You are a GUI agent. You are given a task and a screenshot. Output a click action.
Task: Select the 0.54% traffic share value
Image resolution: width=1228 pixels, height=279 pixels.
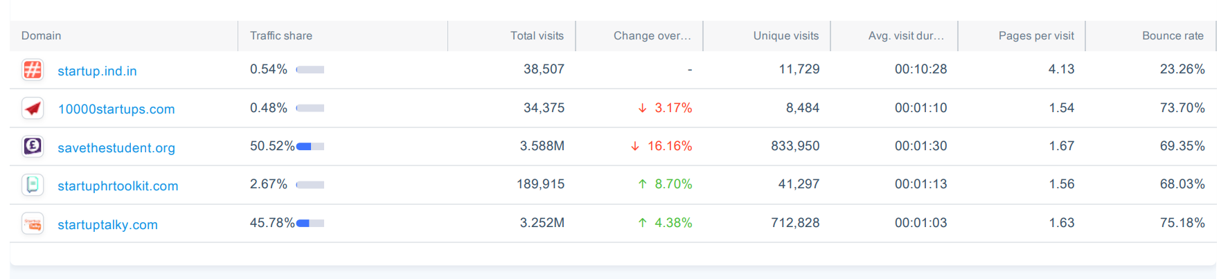coord(269,69)
